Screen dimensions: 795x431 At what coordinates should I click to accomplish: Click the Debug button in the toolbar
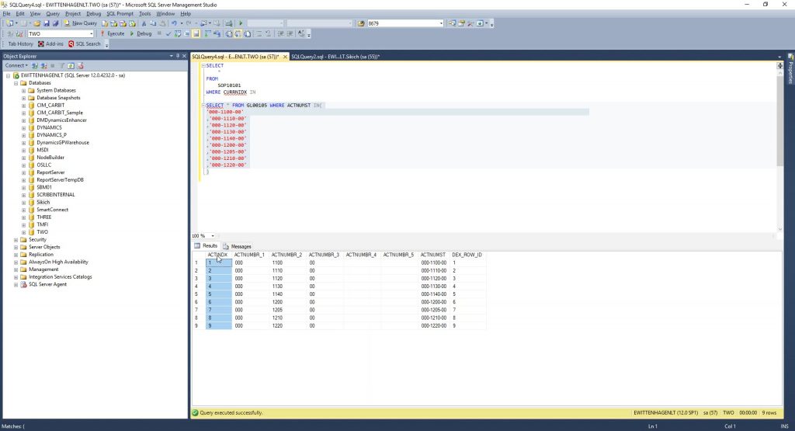[x=141, y=33]
